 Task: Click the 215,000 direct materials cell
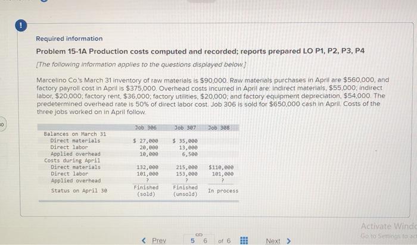(x=186, y=167)
